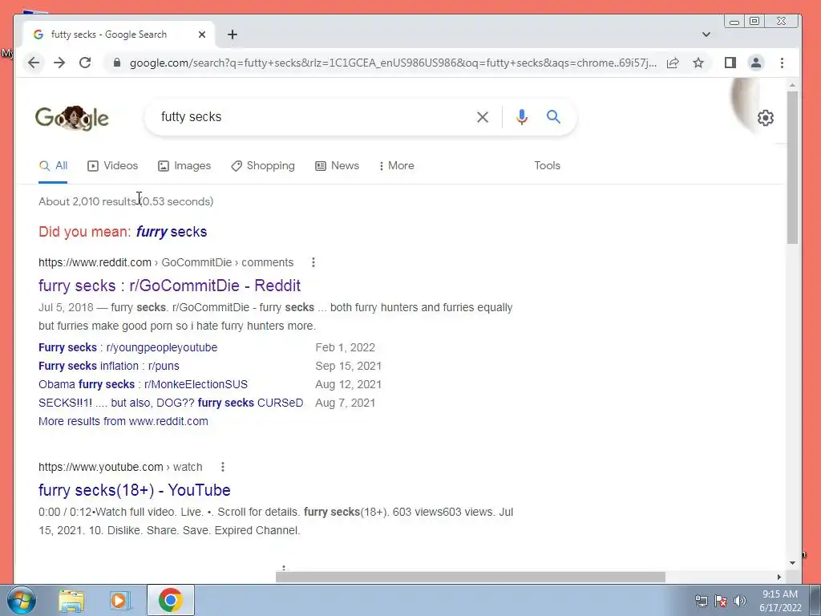
Task: Open Google quick settings gear
Action: (x=766, y=118)
